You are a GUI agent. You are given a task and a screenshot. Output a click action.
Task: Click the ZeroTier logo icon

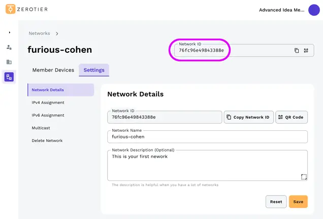[10, 9]
